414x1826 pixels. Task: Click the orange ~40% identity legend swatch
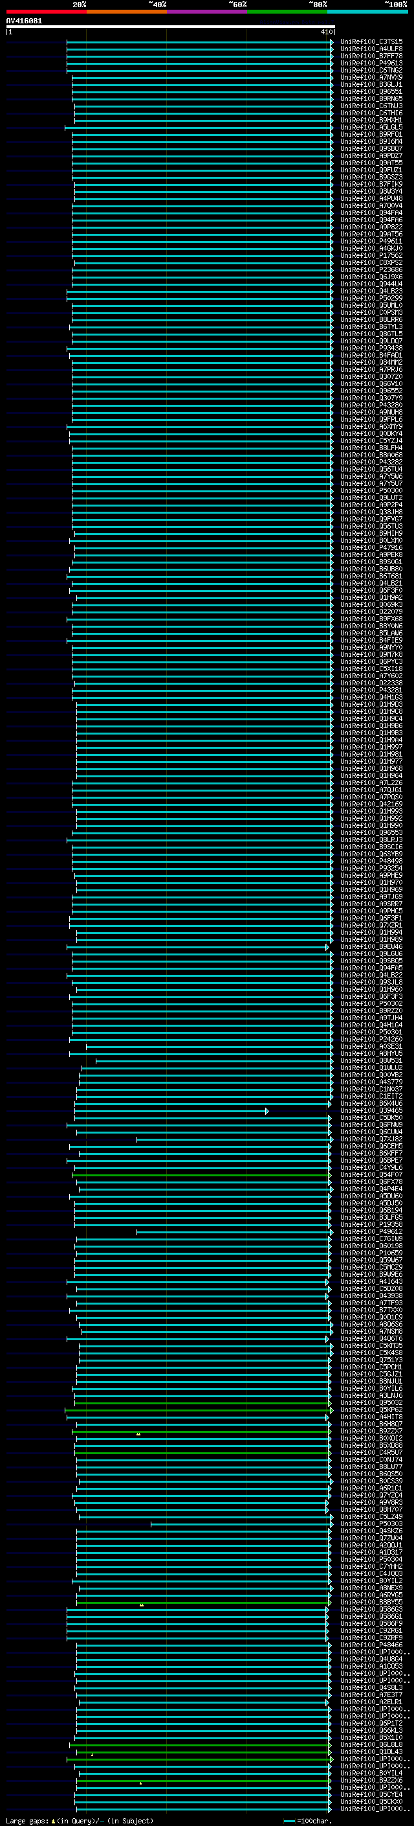tap(127, 12)
